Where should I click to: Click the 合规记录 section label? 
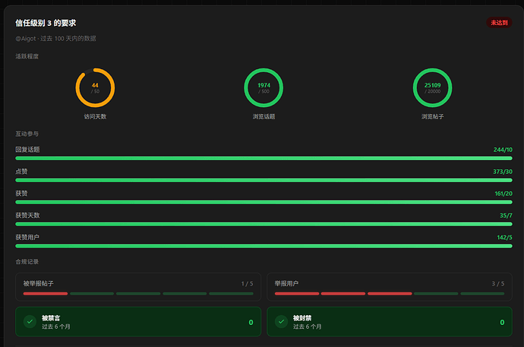click(27, 262)
